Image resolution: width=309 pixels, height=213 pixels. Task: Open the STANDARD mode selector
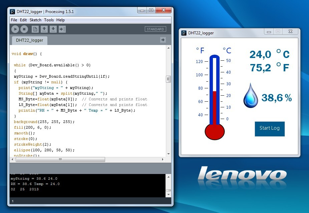[155, 29]
